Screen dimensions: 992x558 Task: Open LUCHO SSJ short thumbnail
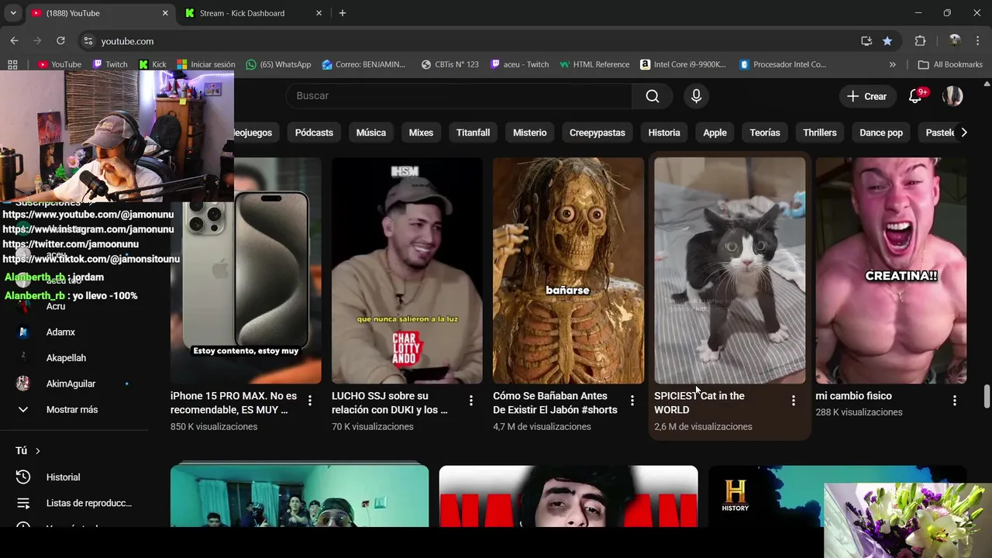click(x=407, y=270)
